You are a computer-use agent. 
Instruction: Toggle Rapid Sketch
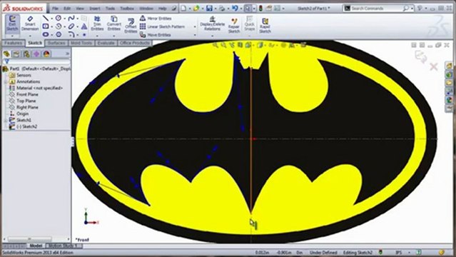(265, 25)
